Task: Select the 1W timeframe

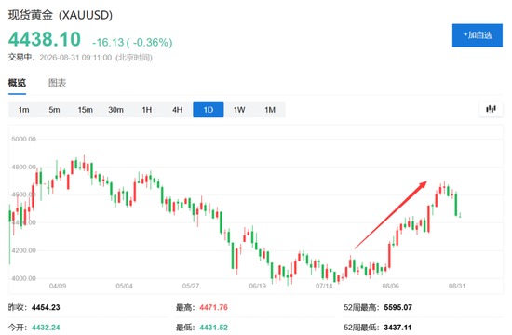Action: 239,110
